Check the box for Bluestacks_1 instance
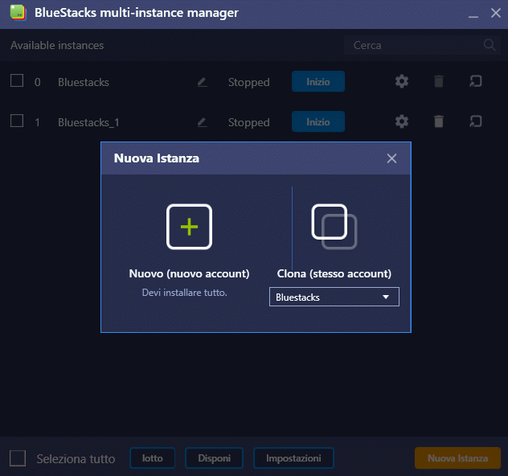The image size is (508, 476). [17, 121]
